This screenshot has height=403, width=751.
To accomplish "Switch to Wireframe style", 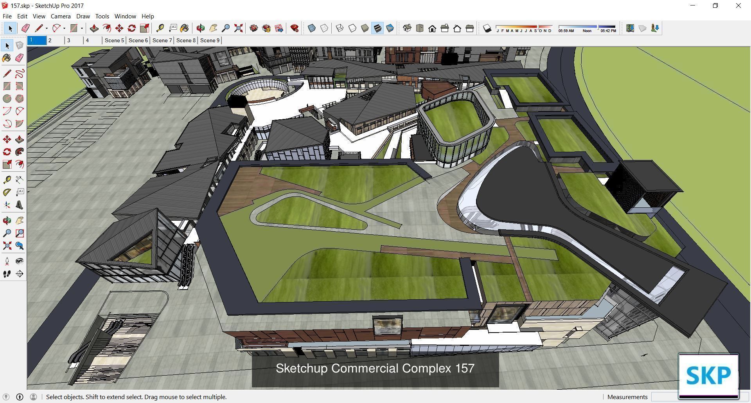I will [x=340, y=28].
